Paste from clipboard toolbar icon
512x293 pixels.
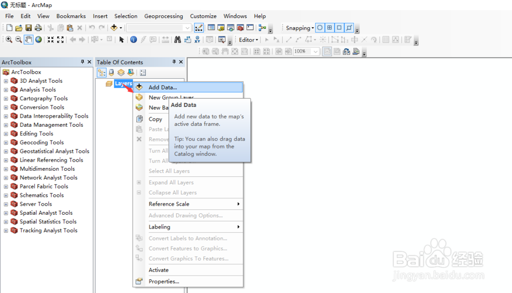[x=70, y=28]
